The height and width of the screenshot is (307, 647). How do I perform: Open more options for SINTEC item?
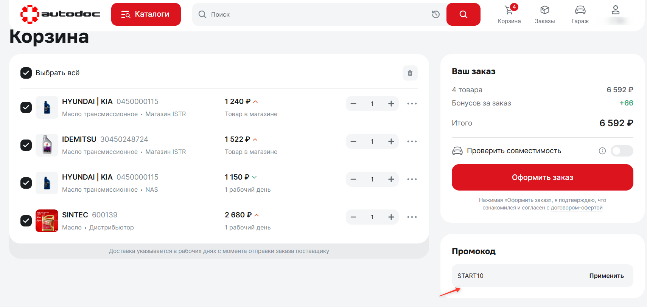coord(412,217)
